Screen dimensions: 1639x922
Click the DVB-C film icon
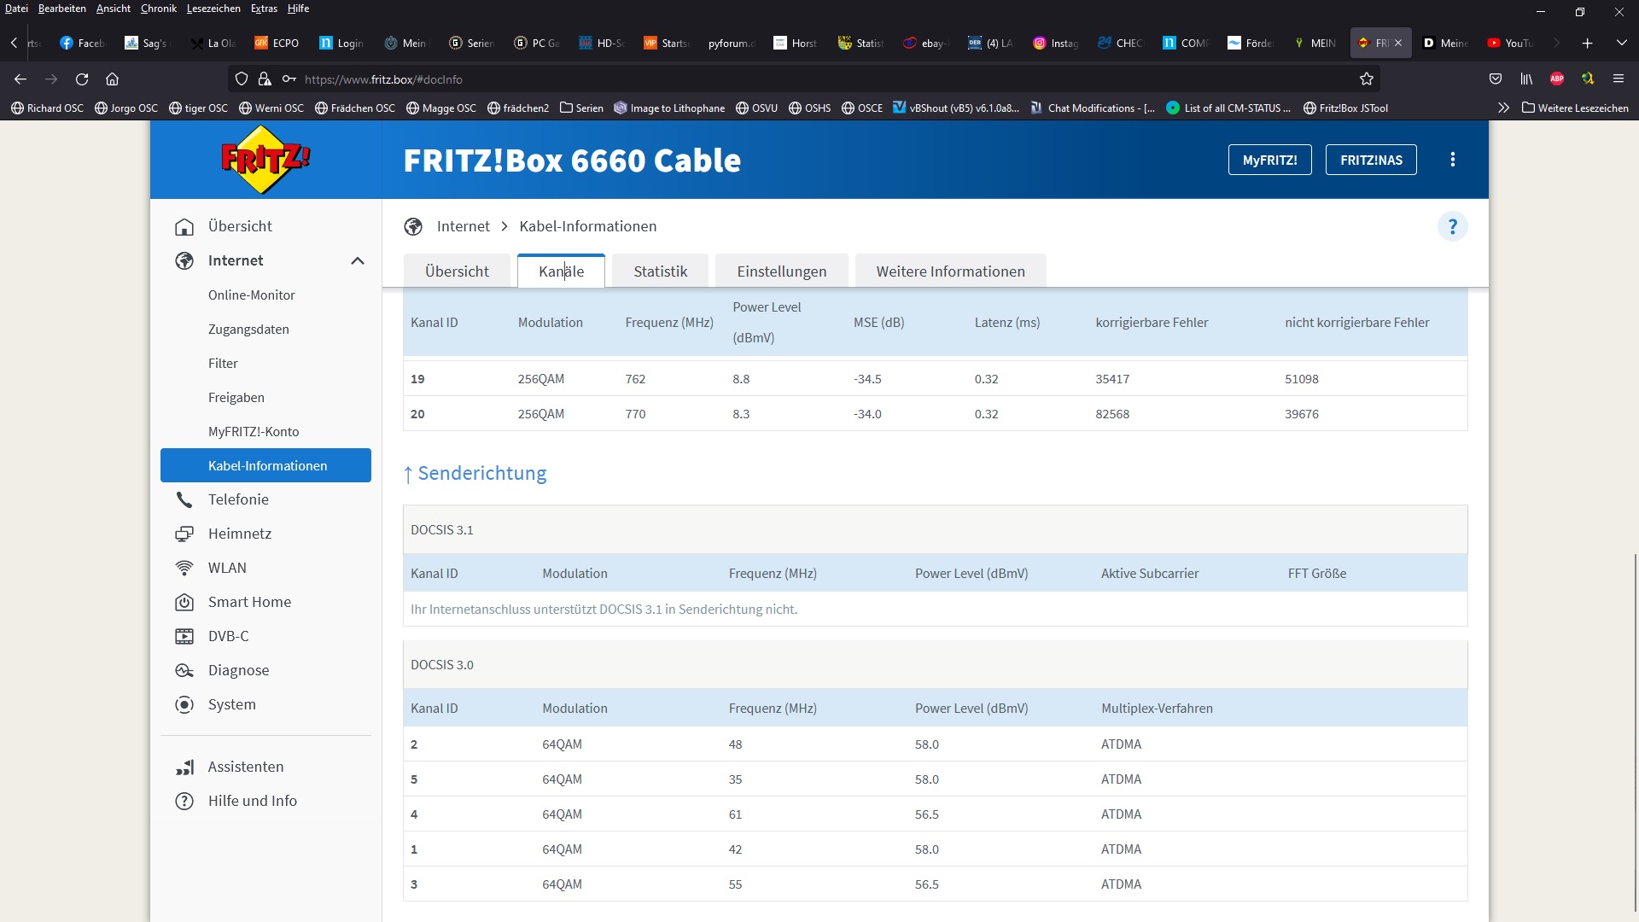pyautogui.click(x=184, y=636)
